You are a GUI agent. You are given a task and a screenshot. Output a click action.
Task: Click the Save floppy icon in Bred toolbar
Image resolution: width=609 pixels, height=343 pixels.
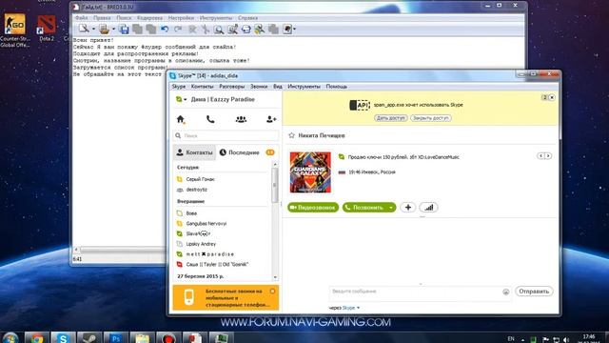click(124, 30)
